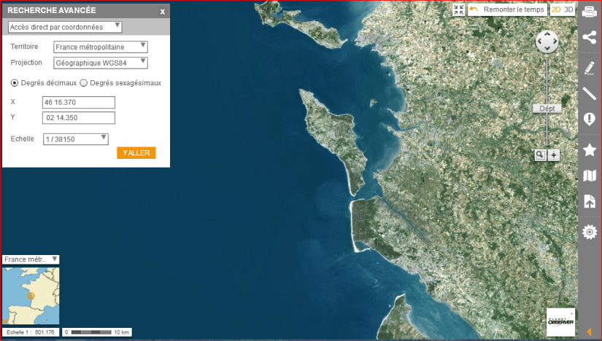Click the file import upload icon
The width and height of the screenshot is (602, 341).
(590, 203)
